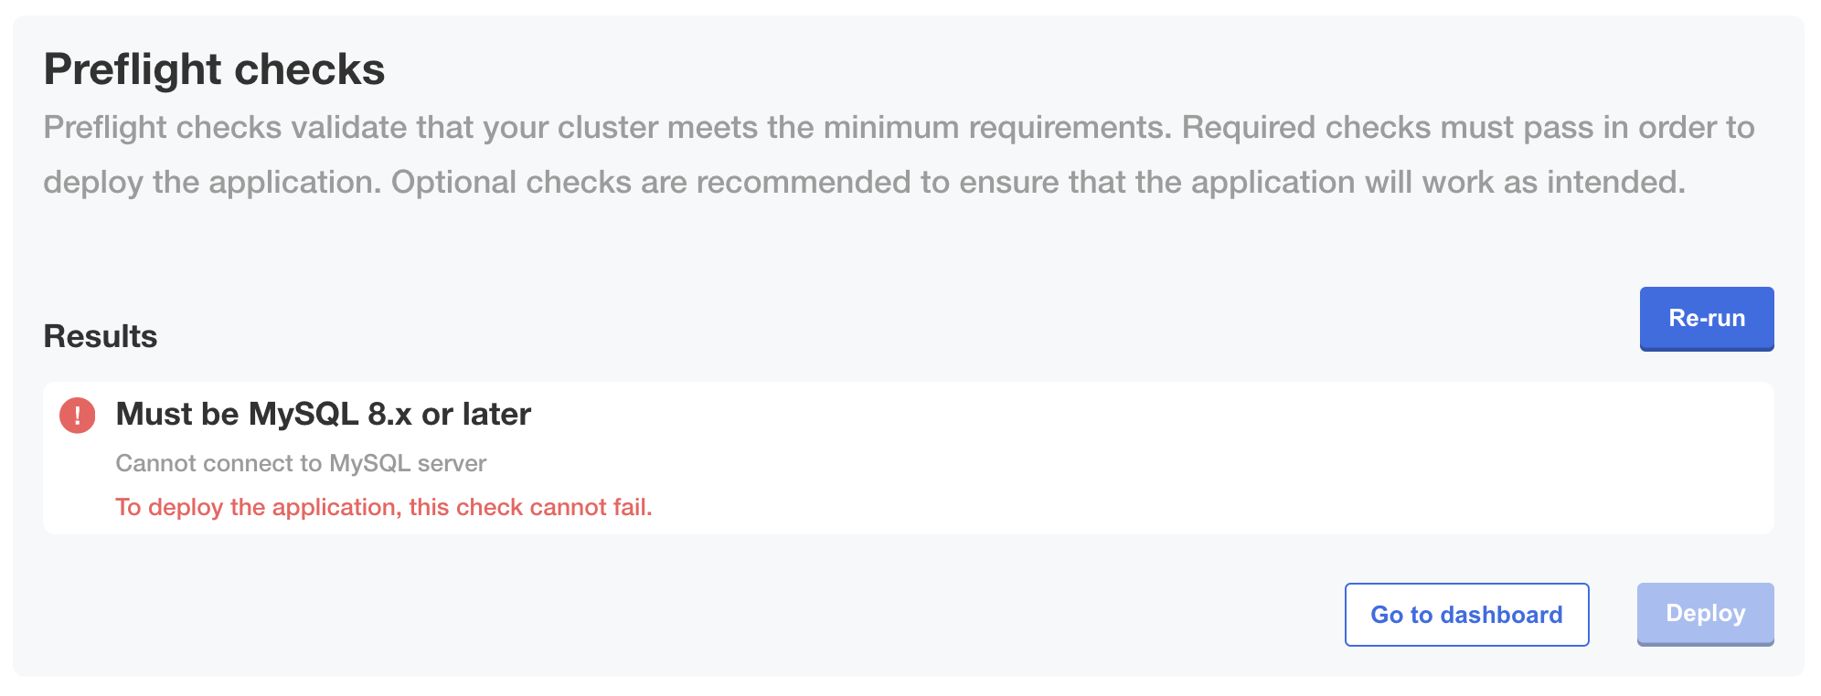Screen dimensions: 1821x696
Task: Select the red 'this check cannot fail' warning text
Action: tap(383, 506)
